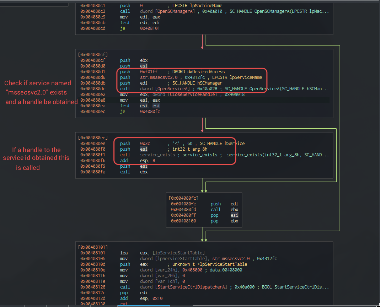Select push esi arg_8h line at 0x004080f0
380x307 pixels.
[144, 149]
